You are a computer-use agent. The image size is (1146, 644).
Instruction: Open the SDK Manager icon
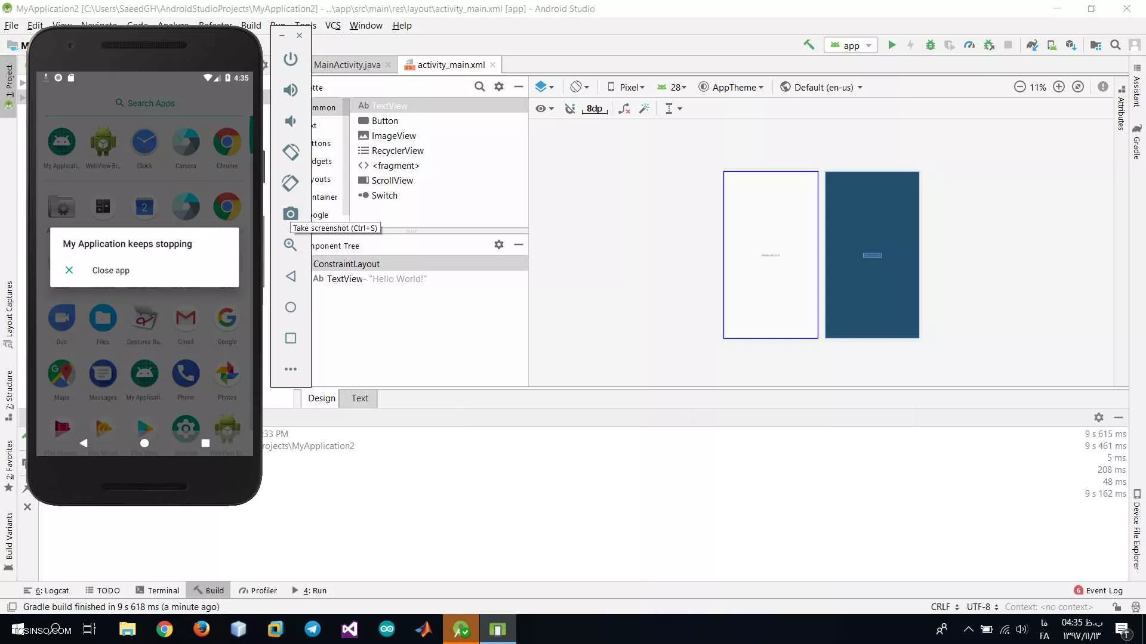tap(1071, 45)
